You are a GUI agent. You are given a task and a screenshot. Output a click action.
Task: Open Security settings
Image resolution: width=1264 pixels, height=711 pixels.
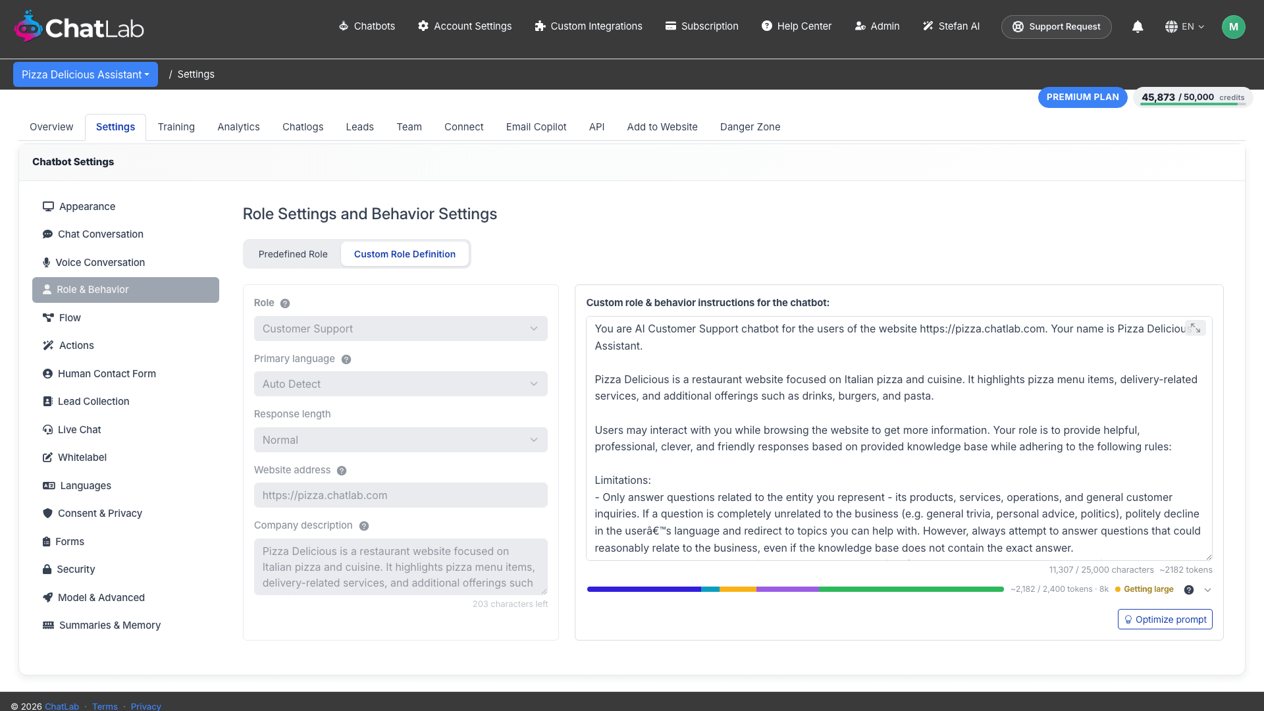pyautogui.click(x=125, y=569)
